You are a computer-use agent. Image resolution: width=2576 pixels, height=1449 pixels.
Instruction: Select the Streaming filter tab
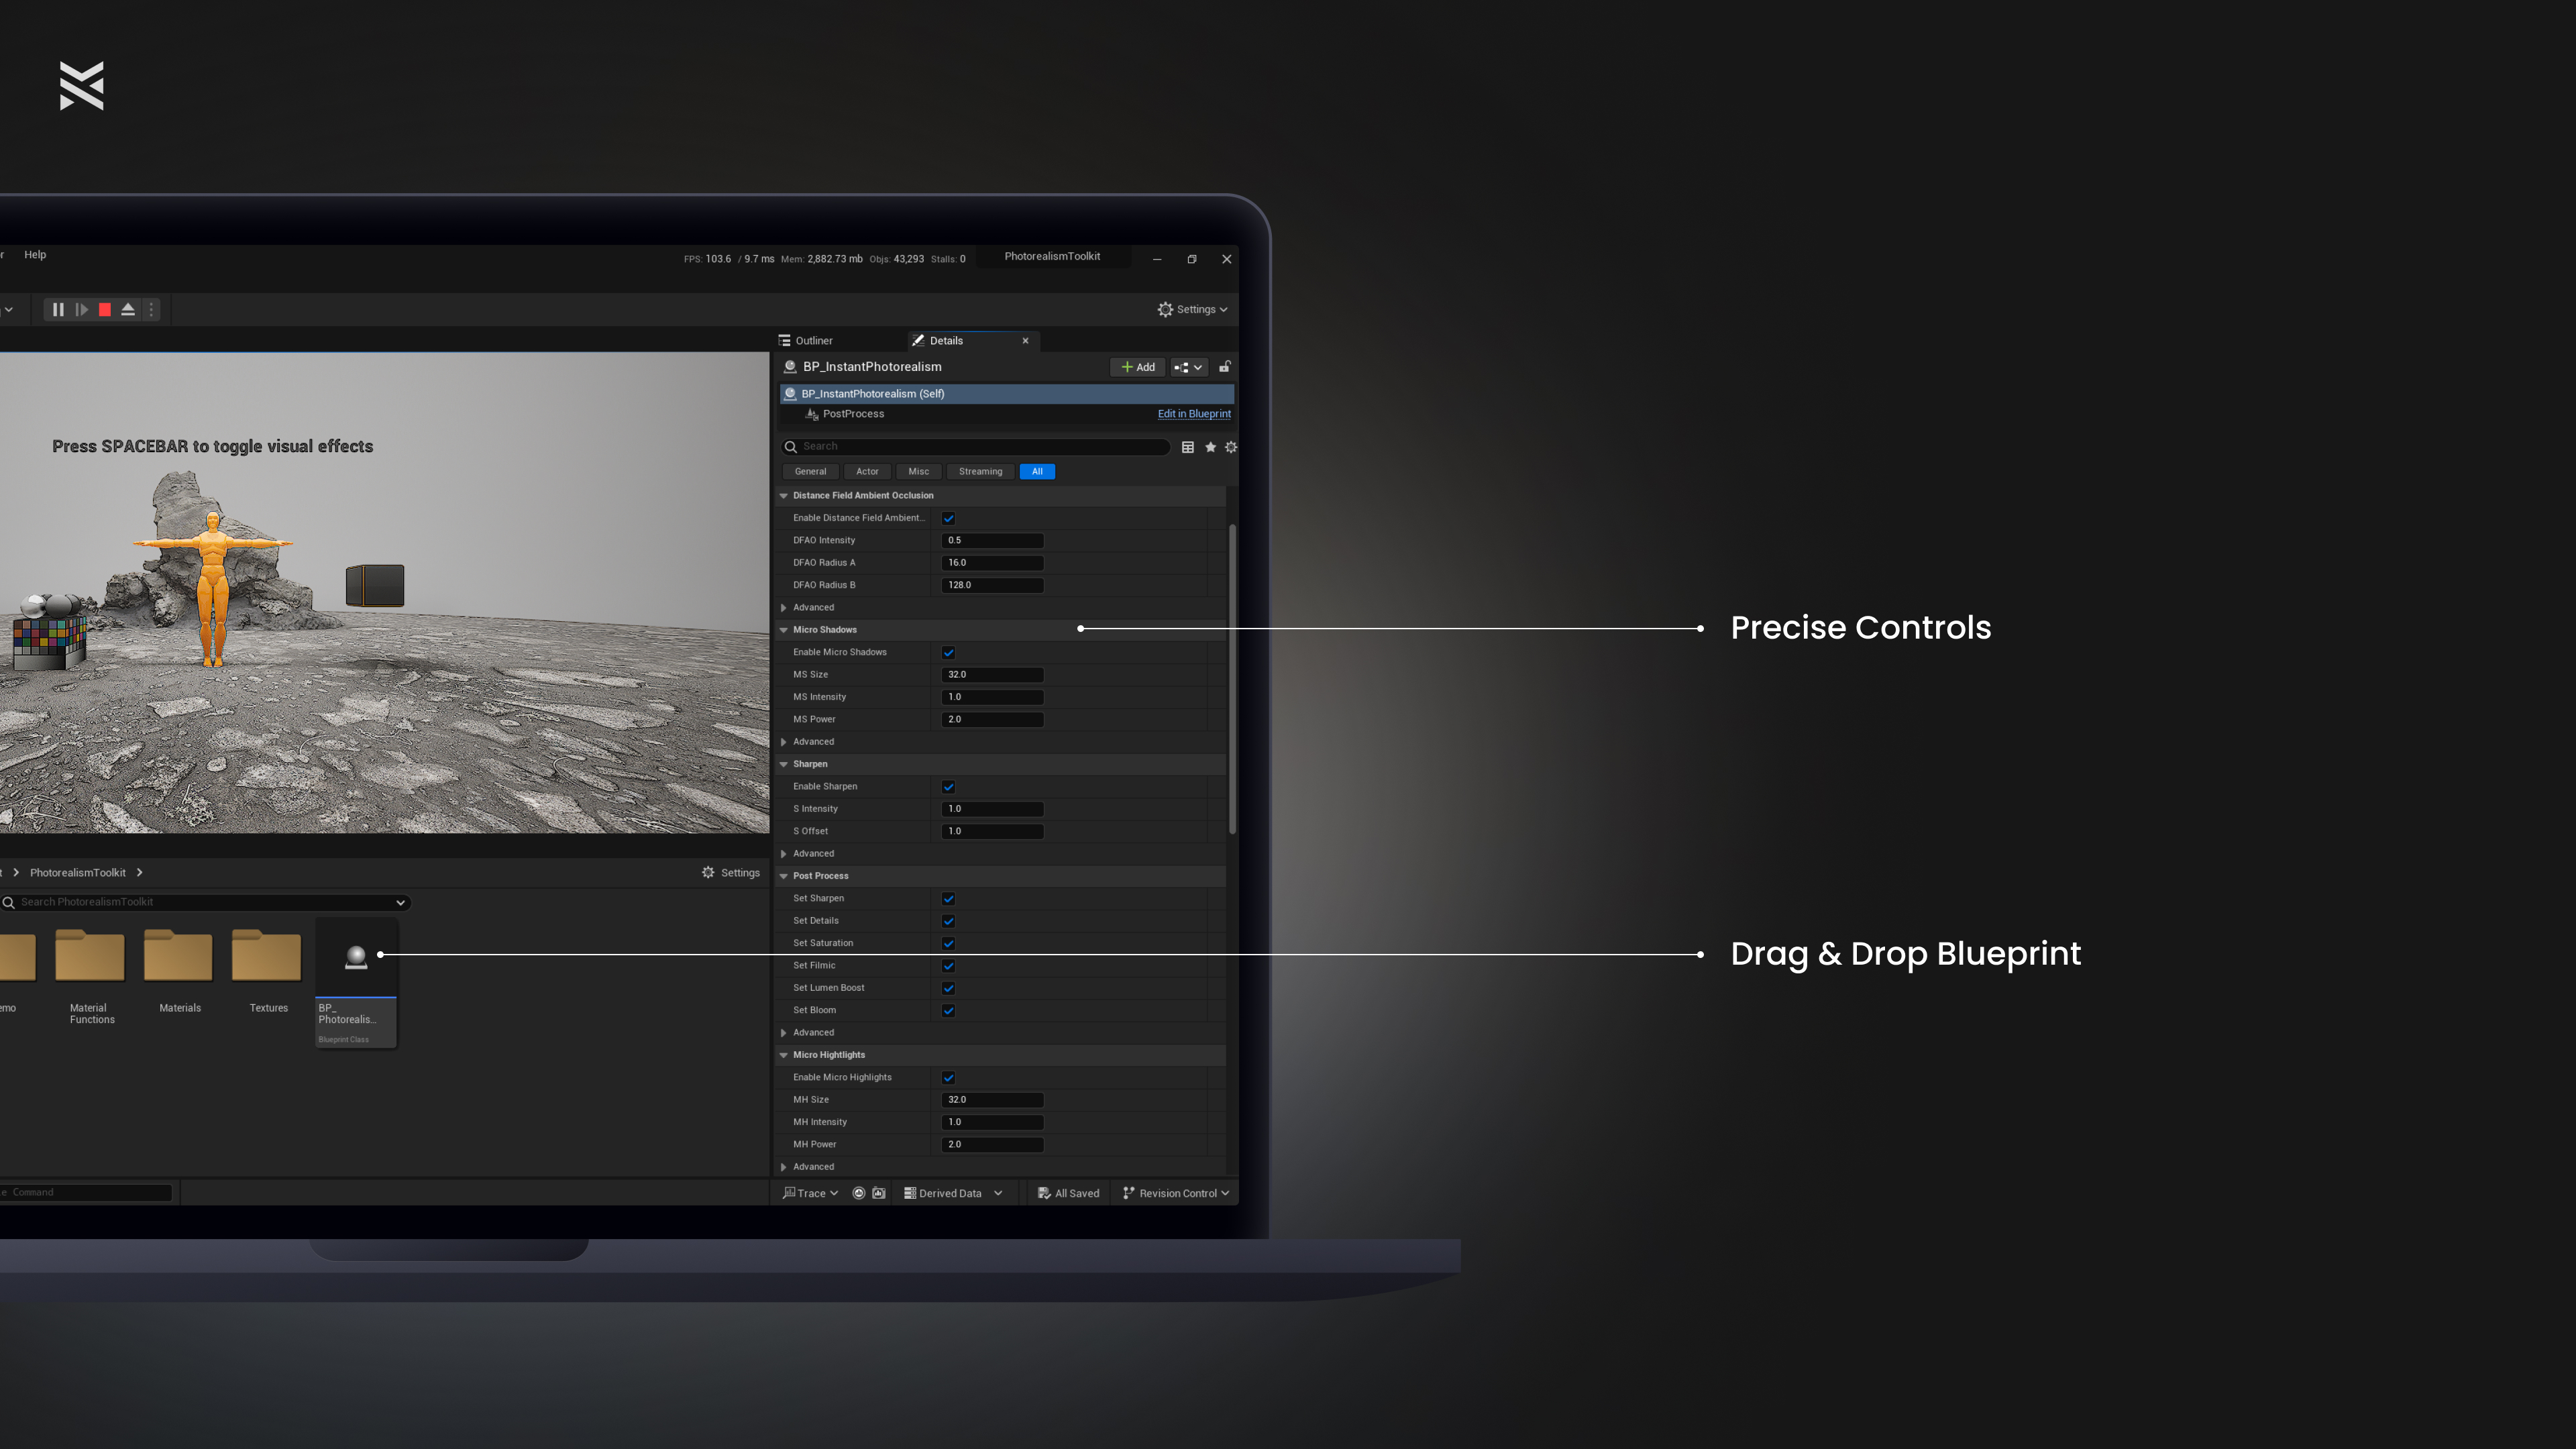tap(980, 472)
